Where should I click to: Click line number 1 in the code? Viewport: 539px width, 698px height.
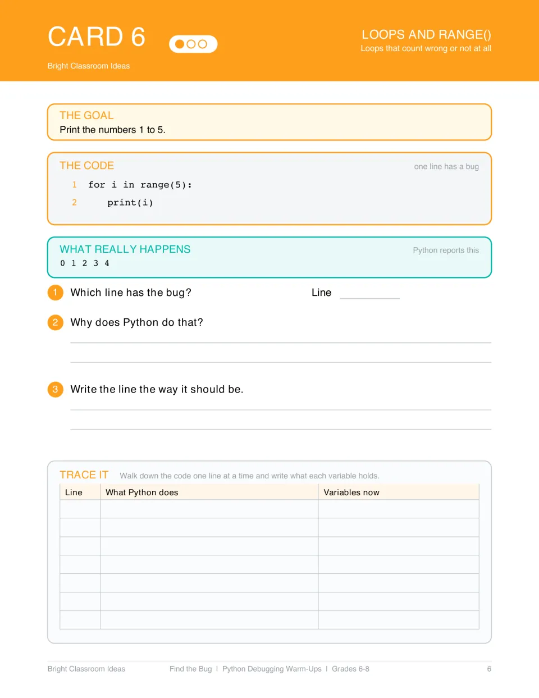click(x=74, y=185)
